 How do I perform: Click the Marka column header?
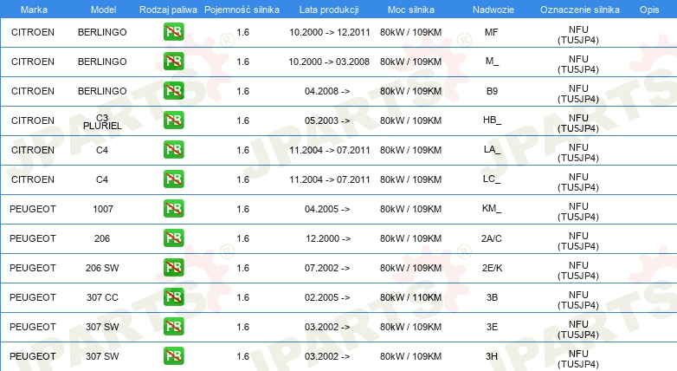(34, 10)
